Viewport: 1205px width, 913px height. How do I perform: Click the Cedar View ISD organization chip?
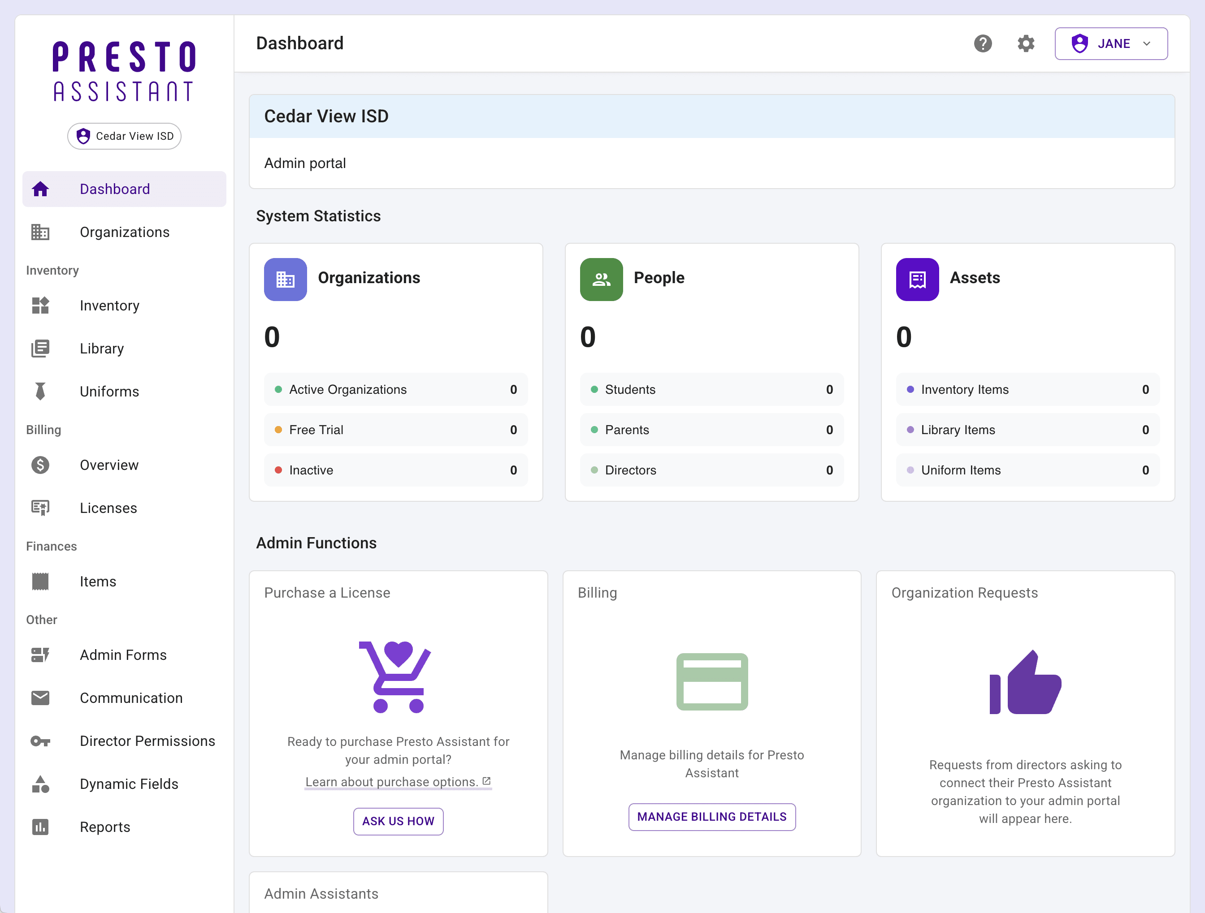tap(124, 136)
